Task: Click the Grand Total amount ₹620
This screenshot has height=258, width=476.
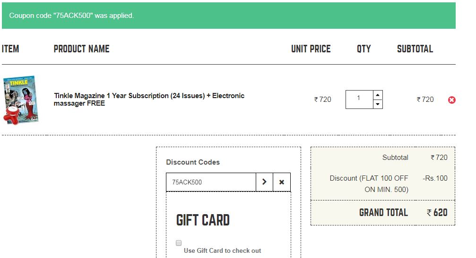Action: coord(437,213)
